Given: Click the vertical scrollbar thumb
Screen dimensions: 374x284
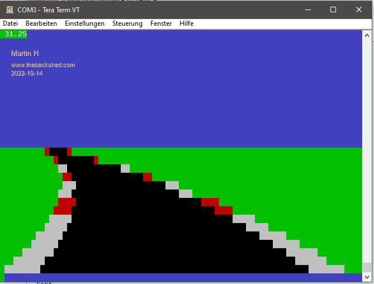Looking at the screenshot, I should click(367, 267).
